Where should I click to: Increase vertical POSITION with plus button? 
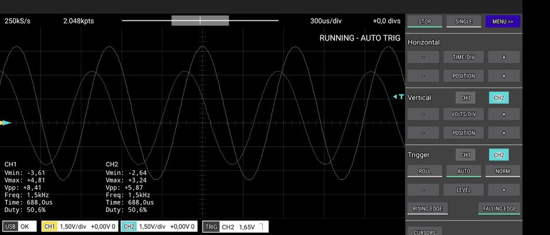point(503,133)
